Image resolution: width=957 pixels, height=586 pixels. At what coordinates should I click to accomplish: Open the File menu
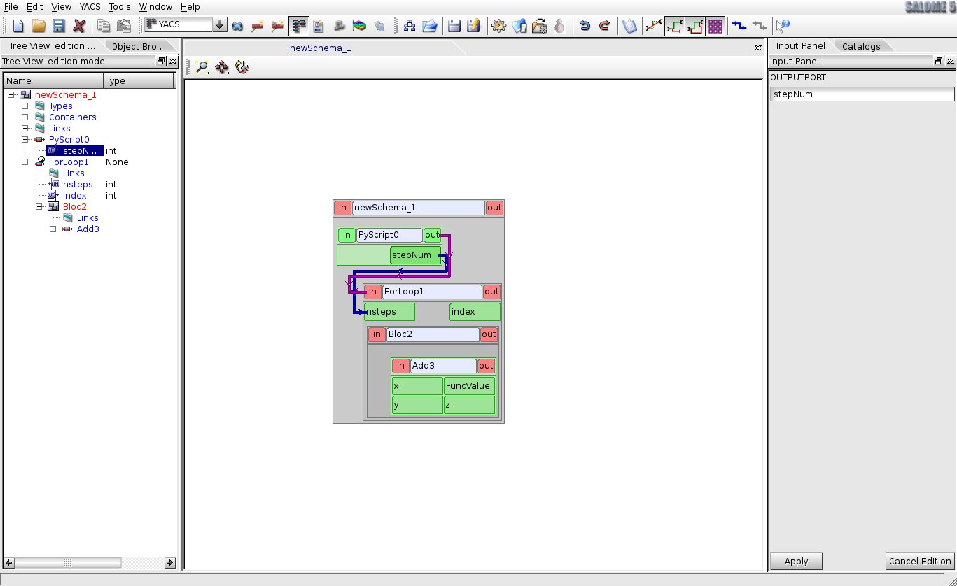11,6
